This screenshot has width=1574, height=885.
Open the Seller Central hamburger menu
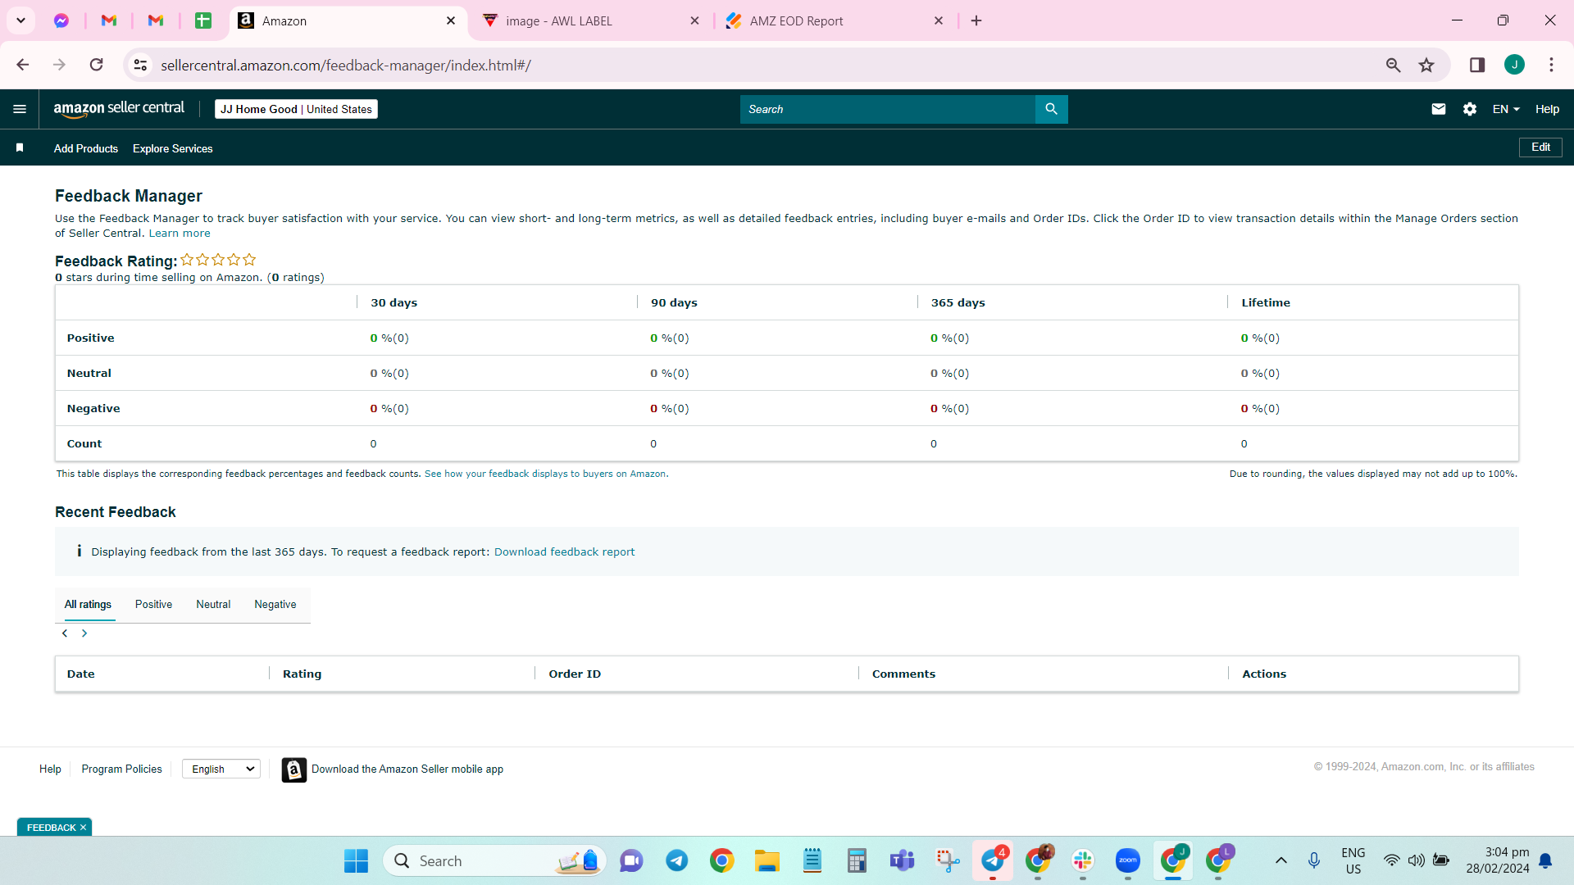click(x=20, y=109)
